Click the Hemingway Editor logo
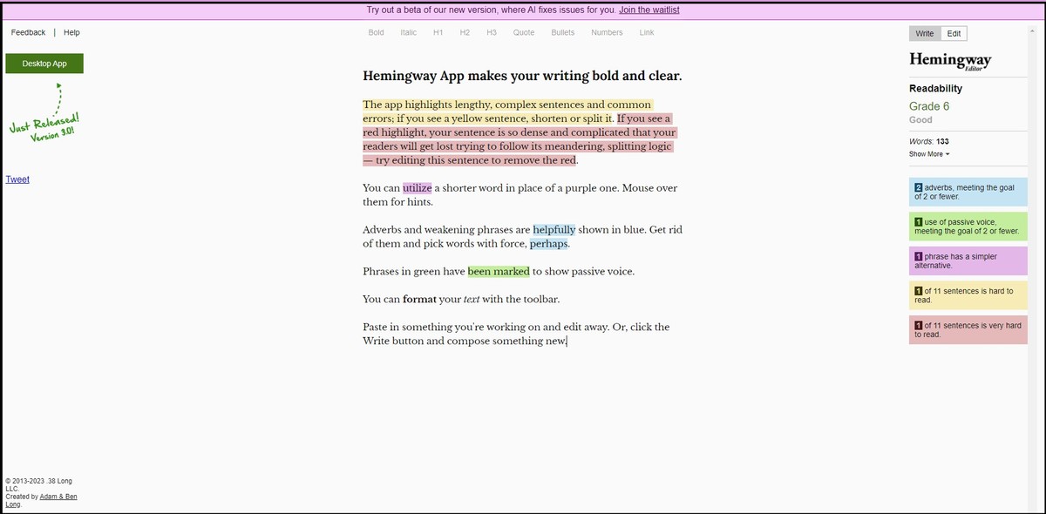Screen dimensions: 1046x514 tap(950, 61)
